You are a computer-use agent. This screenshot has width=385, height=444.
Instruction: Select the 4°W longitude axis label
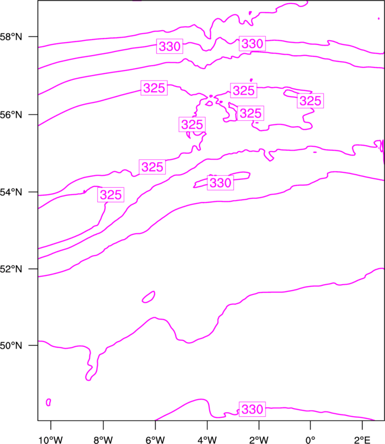coord(207,440)
